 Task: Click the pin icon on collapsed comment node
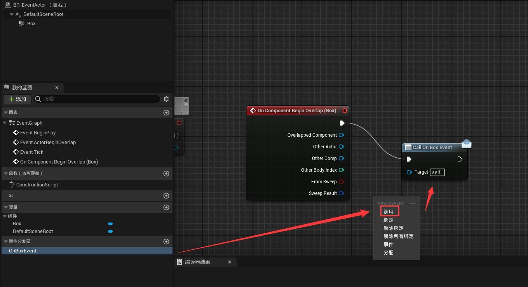pos(186,101)
